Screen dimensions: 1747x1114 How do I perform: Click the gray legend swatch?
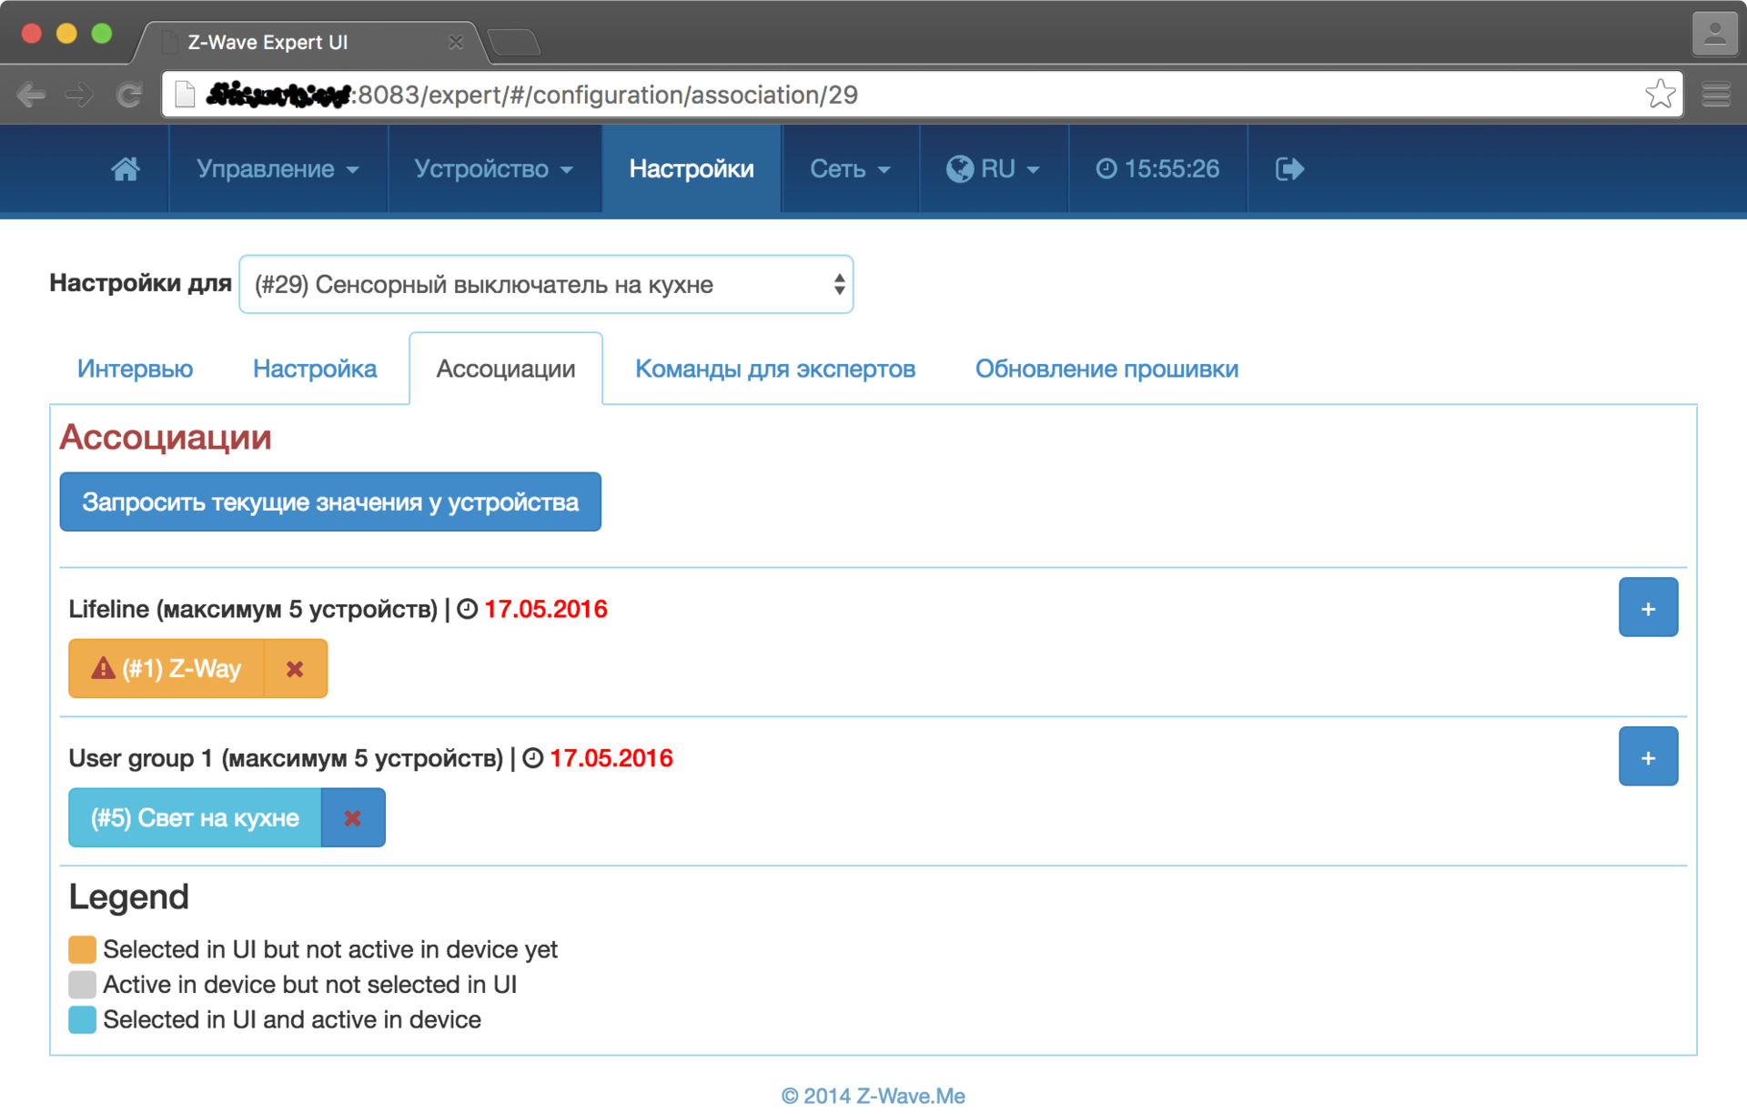82,984
